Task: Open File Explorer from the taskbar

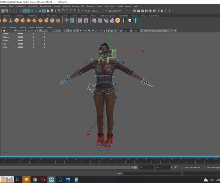Action: coord(26,179)
